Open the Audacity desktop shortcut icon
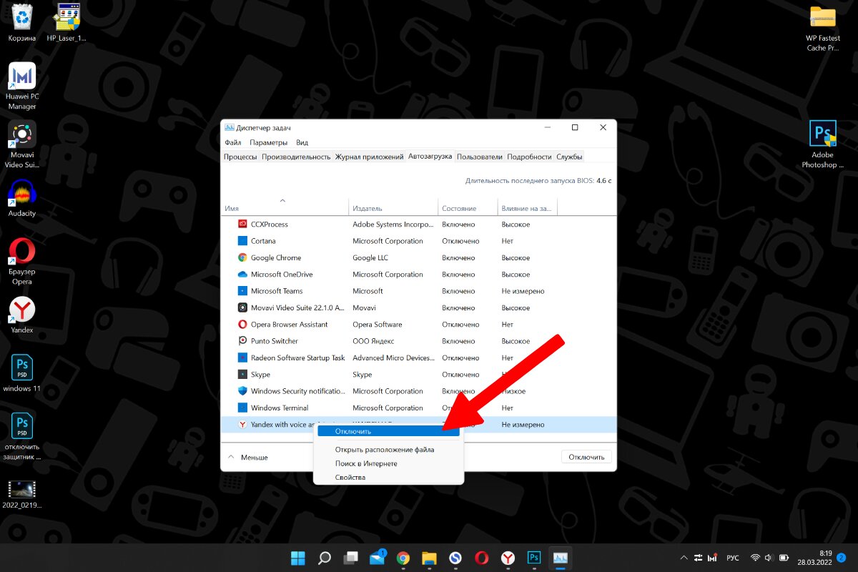 (22, 198)
